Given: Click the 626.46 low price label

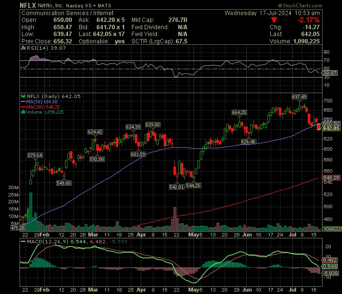Looking at the screenshot, I should point(248,142).
